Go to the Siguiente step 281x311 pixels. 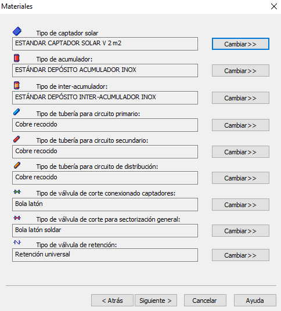click(x=156, y=301)
